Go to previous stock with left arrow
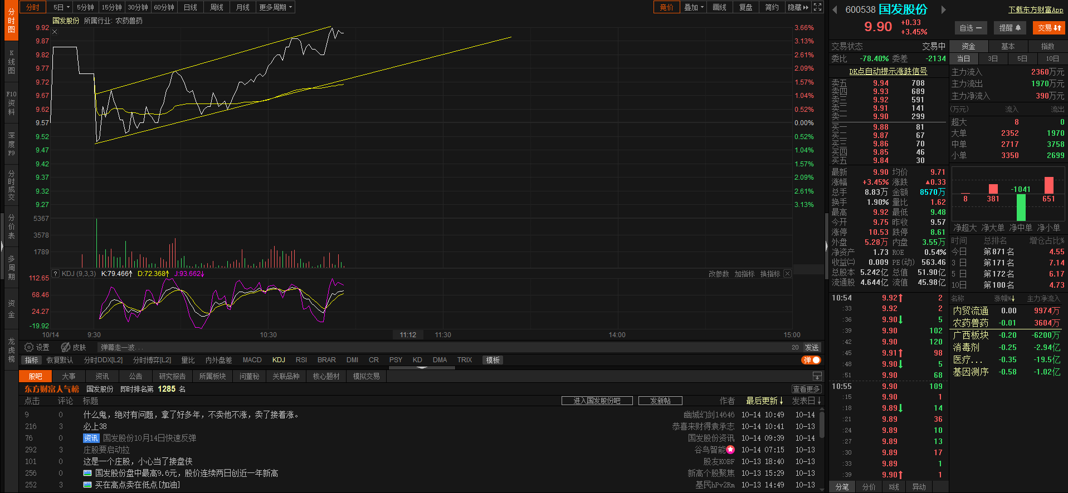 (835, 9)
